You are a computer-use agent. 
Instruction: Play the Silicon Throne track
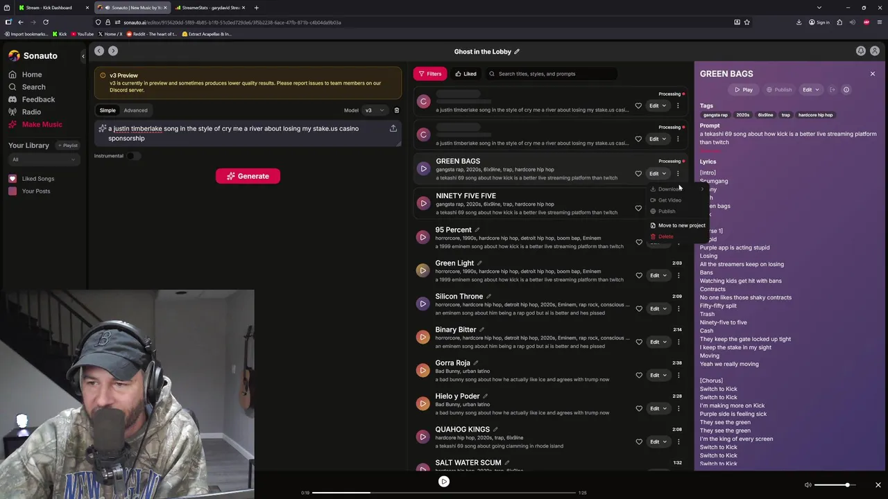(423, 304)
